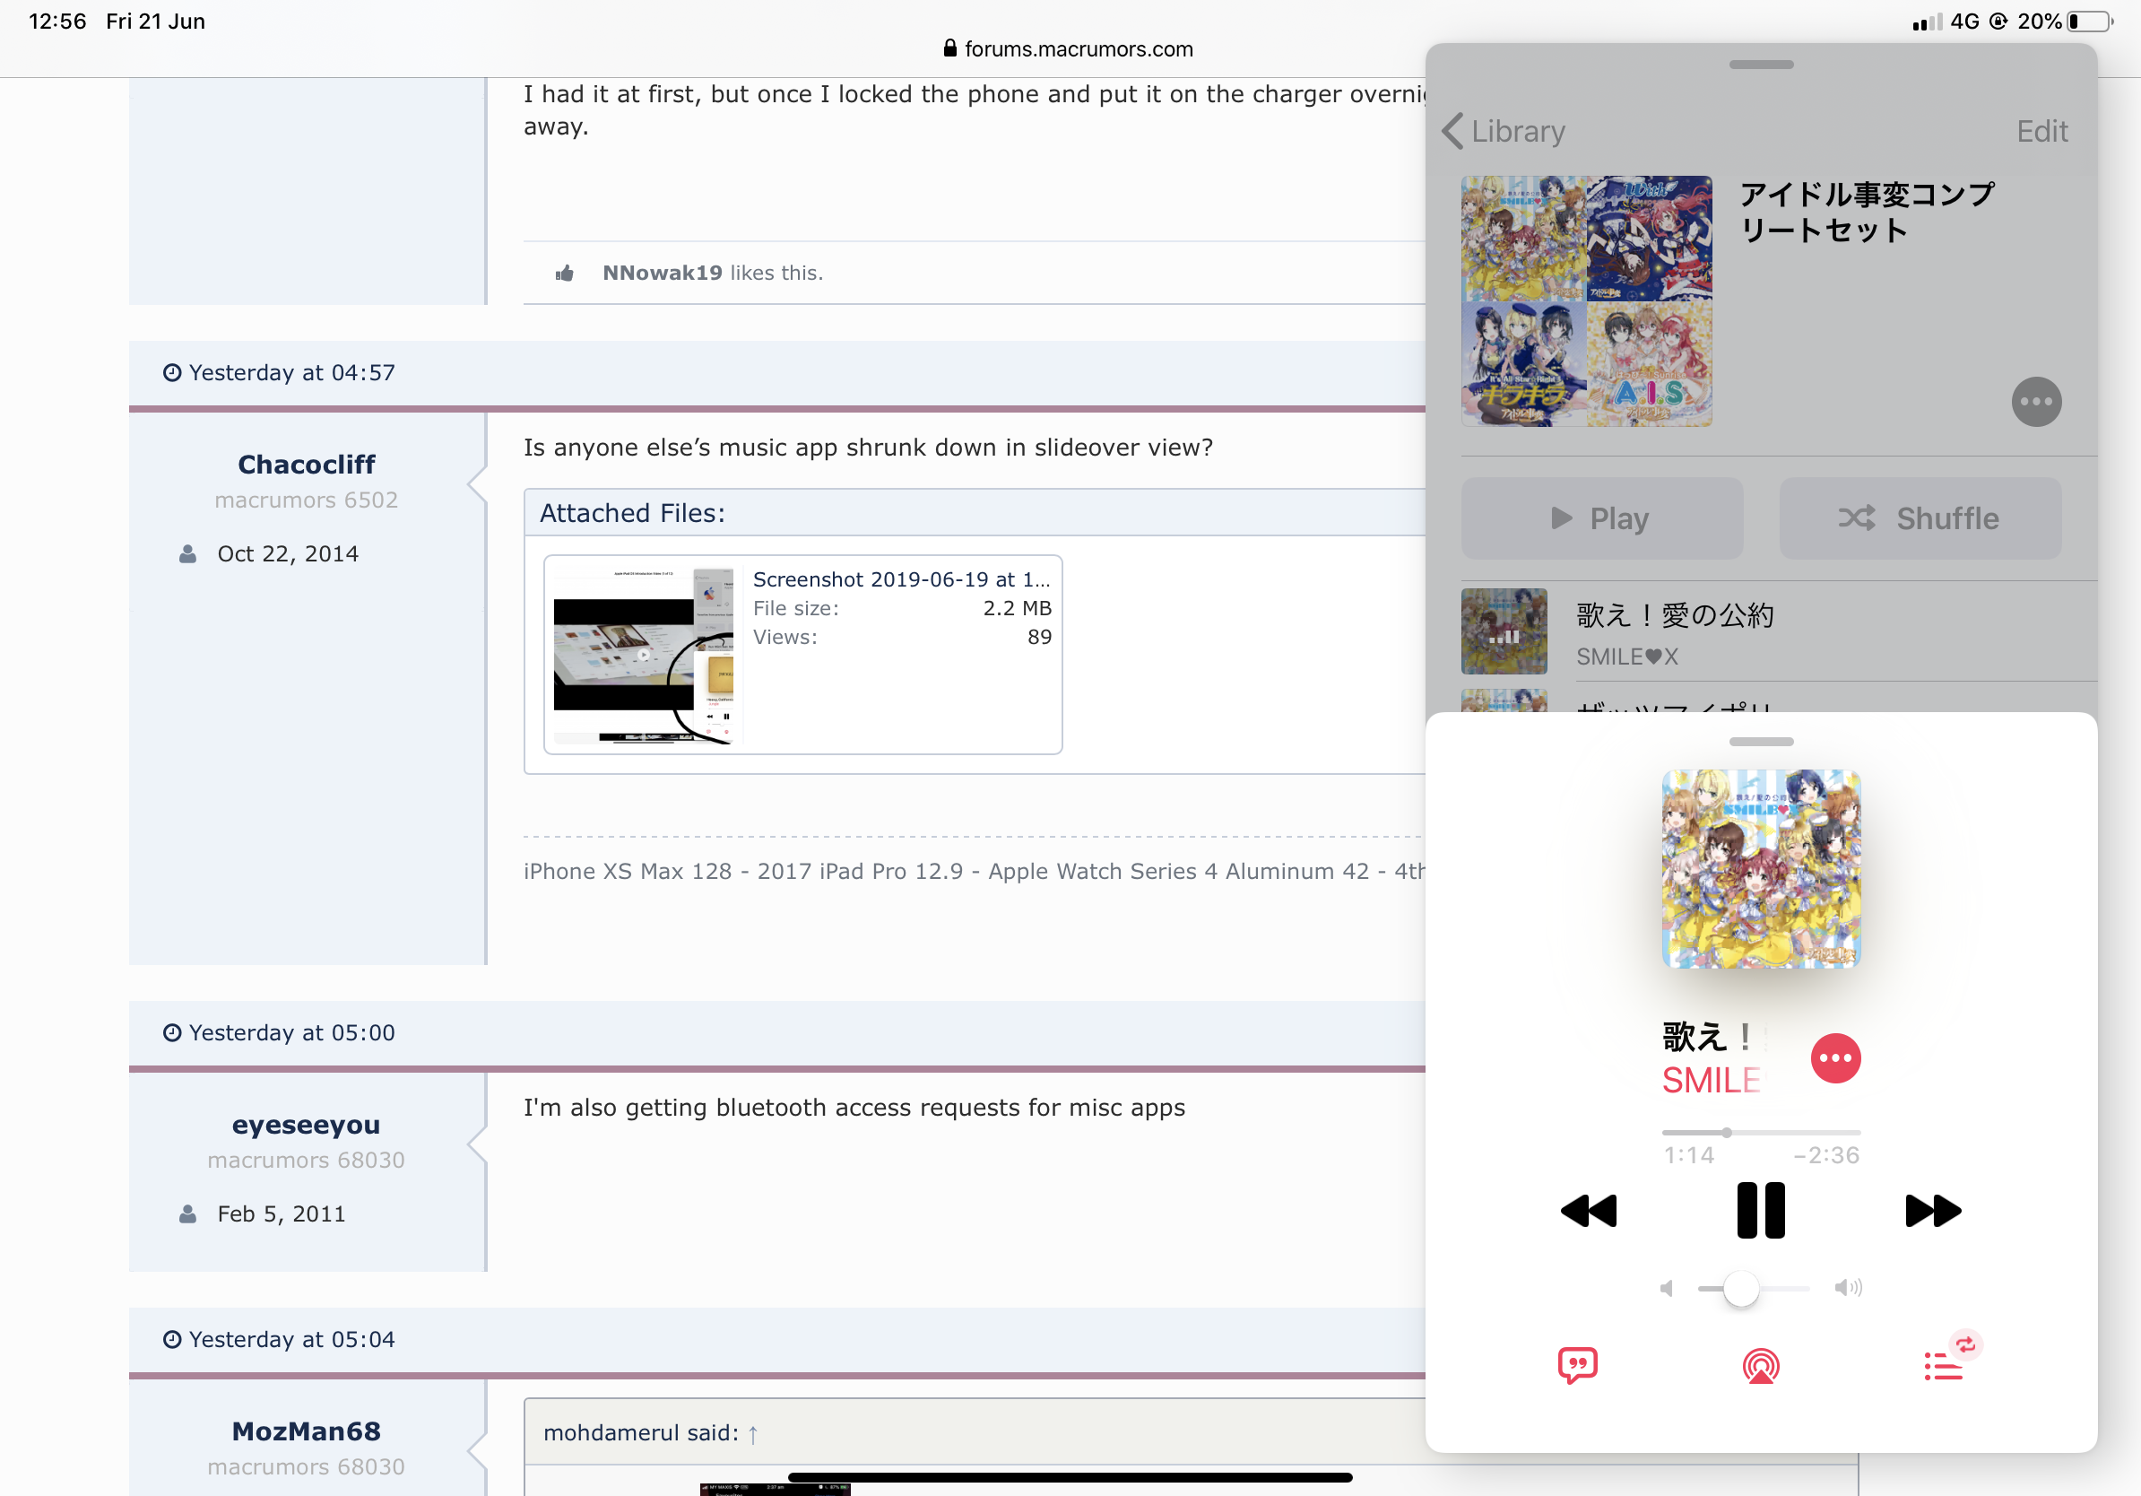Open the playlist cover artwork collage
2141x1496 pixels.
pos(1586,301)
